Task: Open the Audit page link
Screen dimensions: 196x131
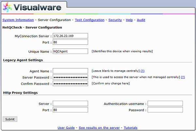Action: point(141,20)
